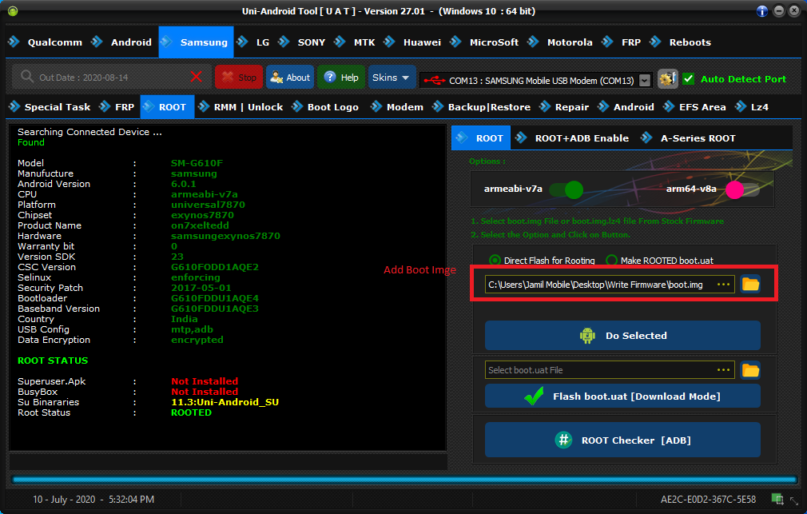Screen dimensions: 807x514
Task: Click the arrow icon beside Special Task
Action: coord(14,106)
